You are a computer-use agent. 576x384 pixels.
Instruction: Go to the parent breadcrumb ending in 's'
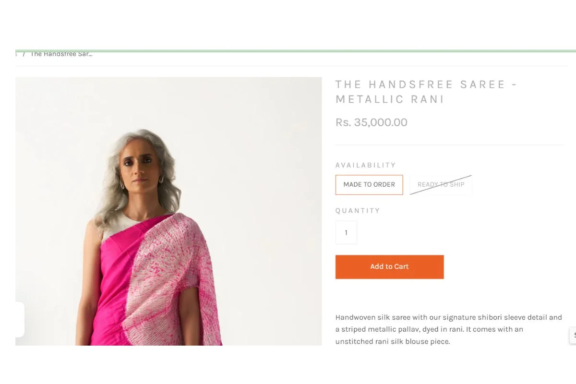point(16,54)
